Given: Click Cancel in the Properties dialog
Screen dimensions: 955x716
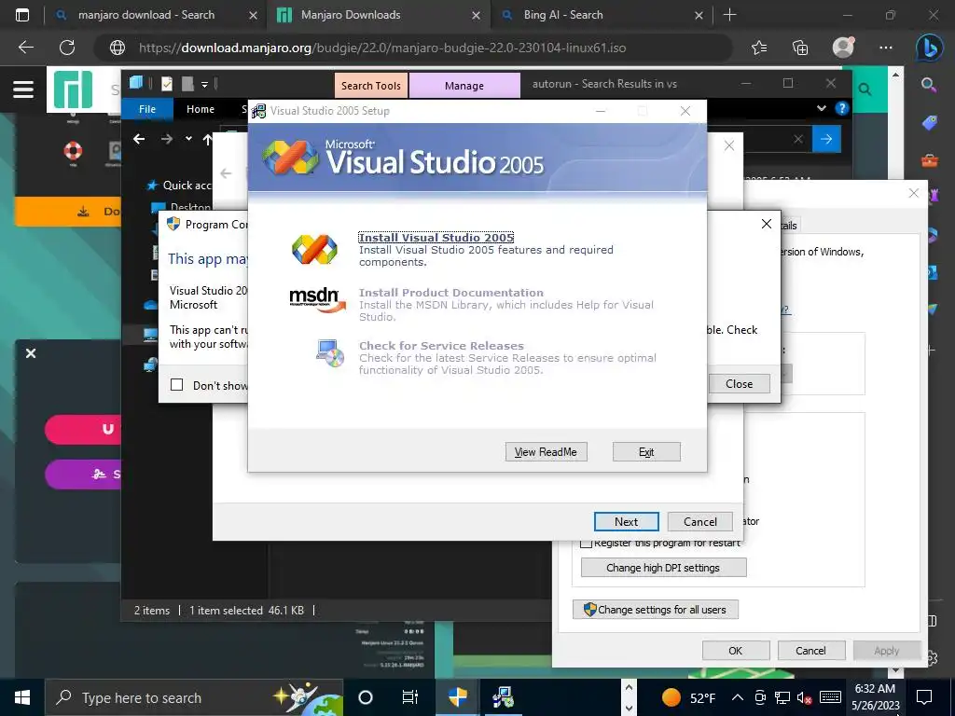Looking at the screenshot, I should tap(810, 650).
